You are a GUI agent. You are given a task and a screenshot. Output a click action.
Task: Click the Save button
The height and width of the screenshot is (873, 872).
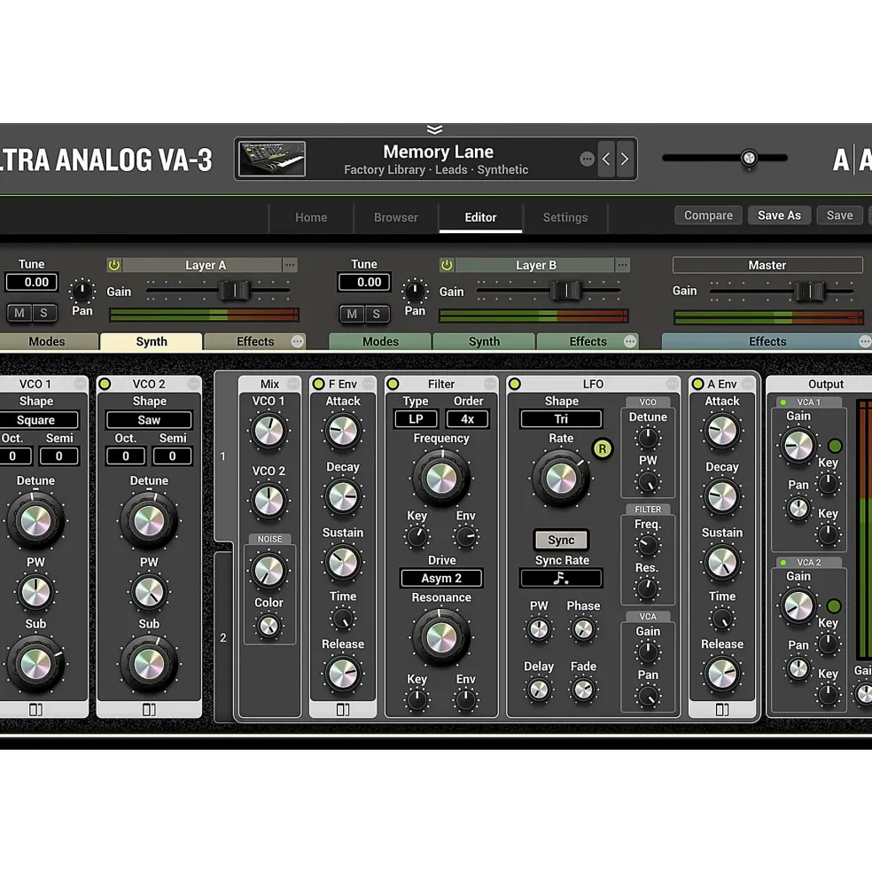(839, 215)
